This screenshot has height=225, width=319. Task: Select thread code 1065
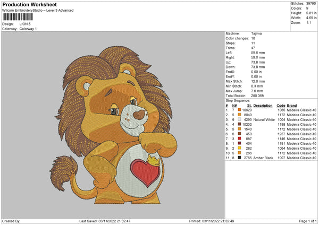click(281, 110)
